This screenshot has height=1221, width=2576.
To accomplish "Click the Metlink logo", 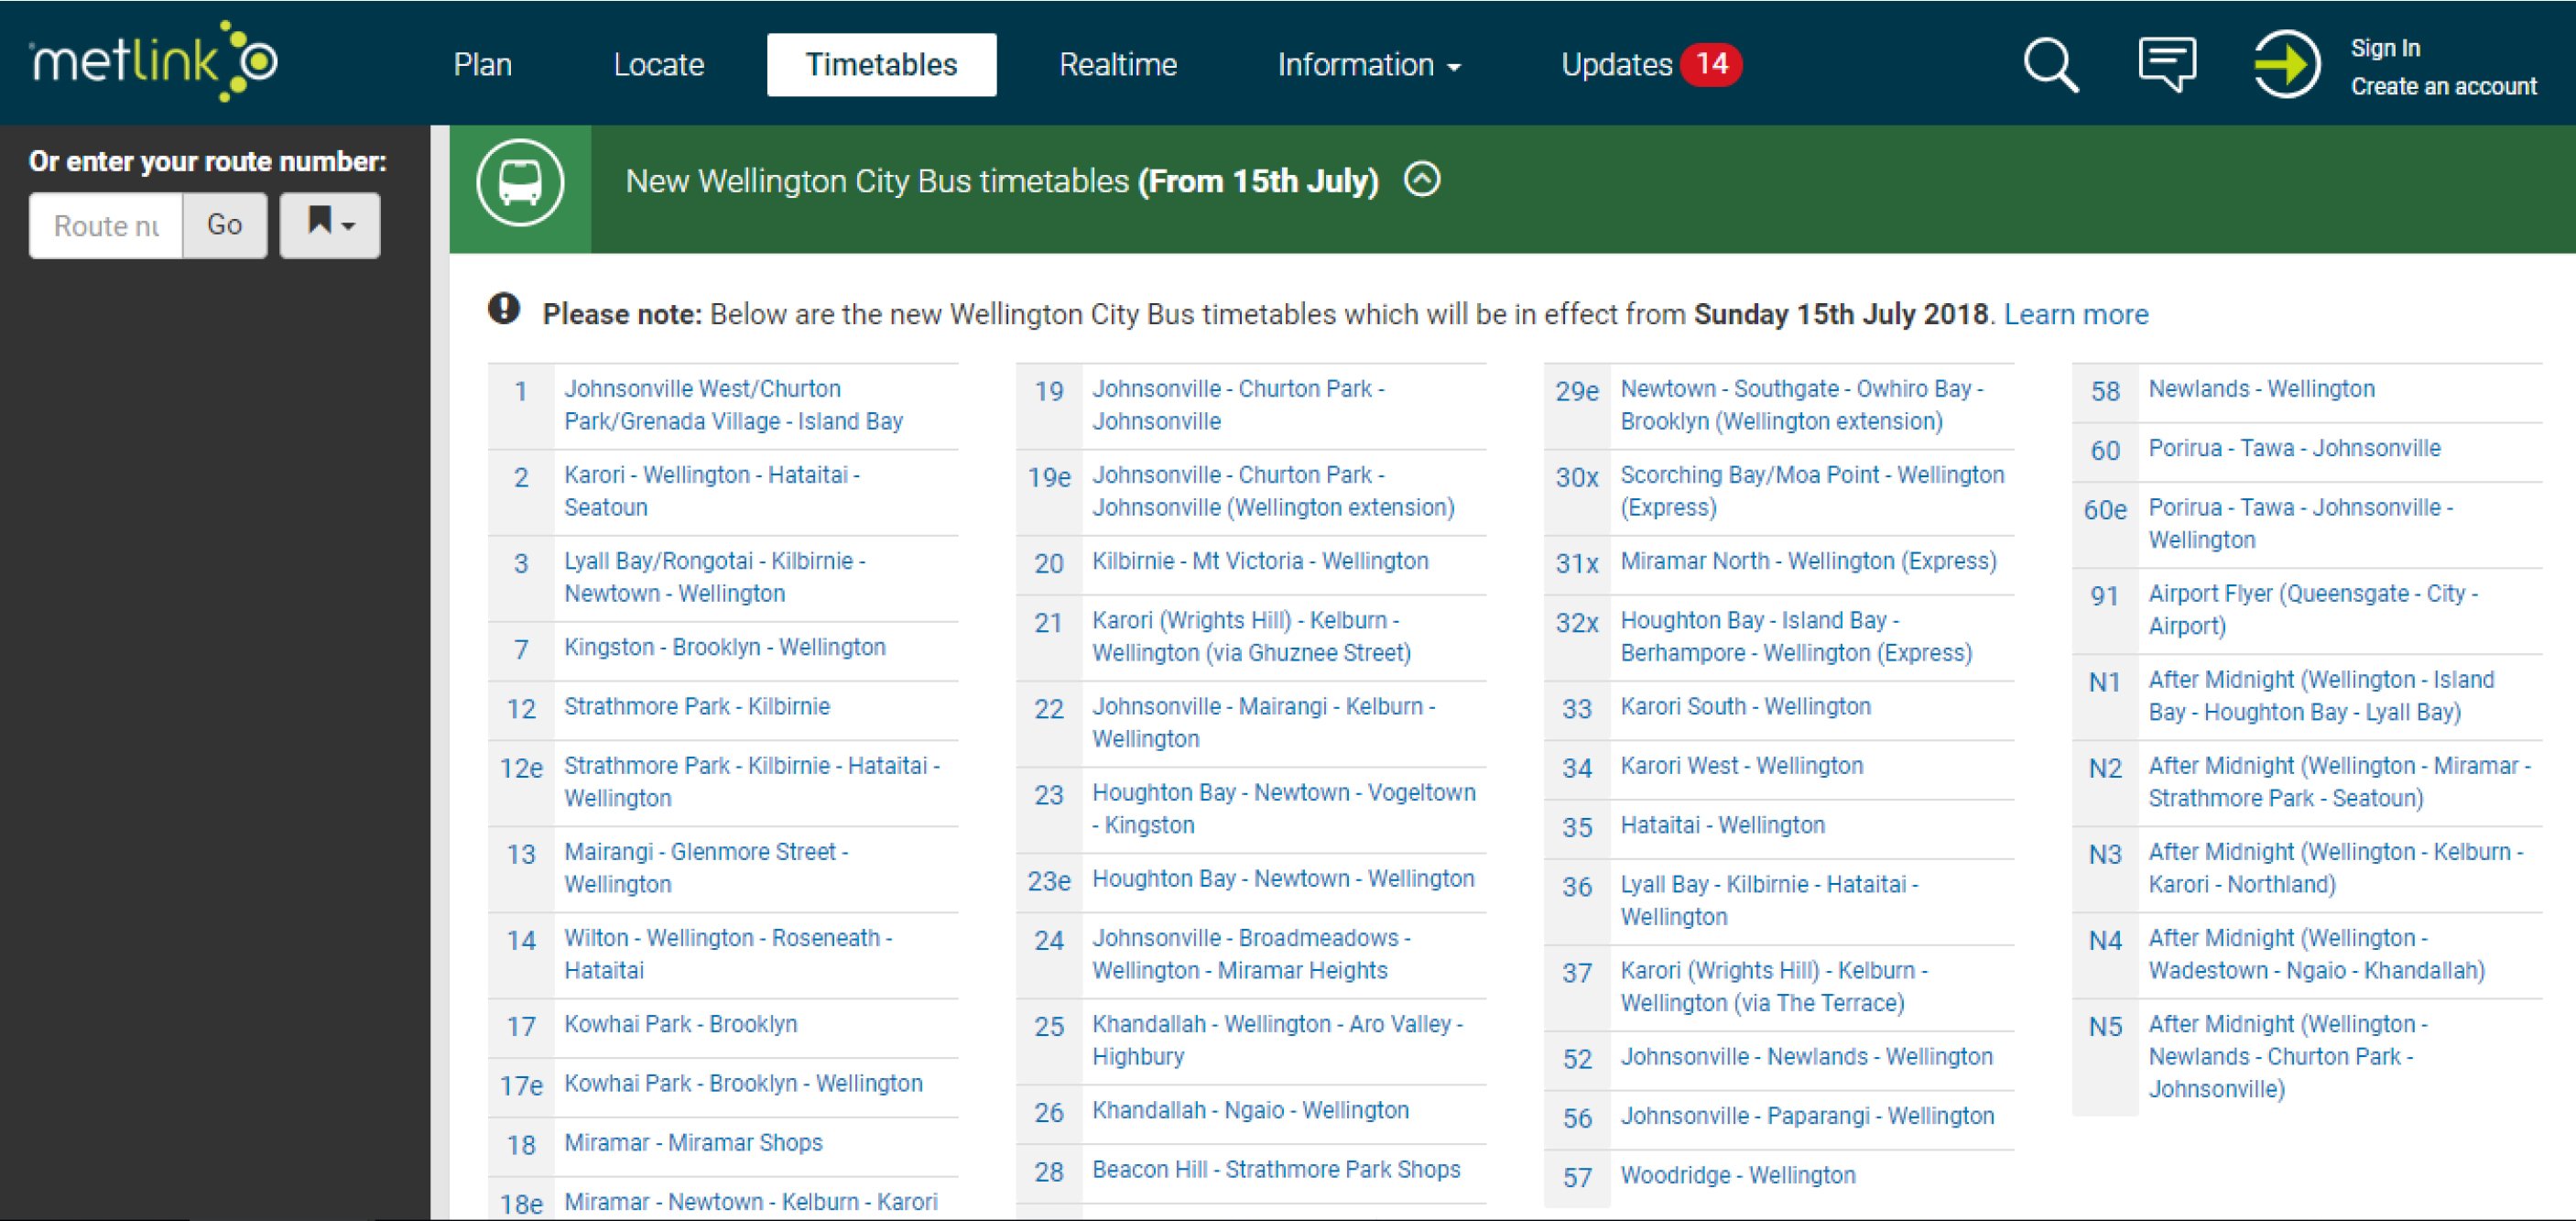I will [153, 62].
